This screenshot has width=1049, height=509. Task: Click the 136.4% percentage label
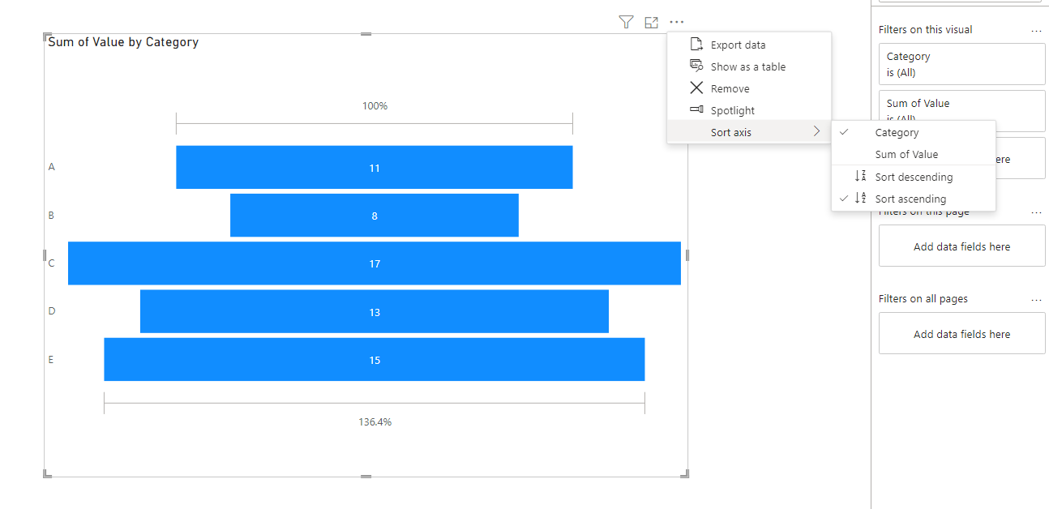point(375,422)
